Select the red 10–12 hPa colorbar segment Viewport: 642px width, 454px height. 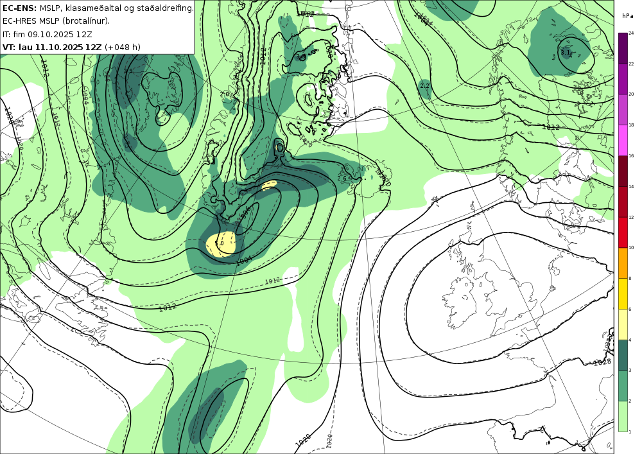coord(623,232)
